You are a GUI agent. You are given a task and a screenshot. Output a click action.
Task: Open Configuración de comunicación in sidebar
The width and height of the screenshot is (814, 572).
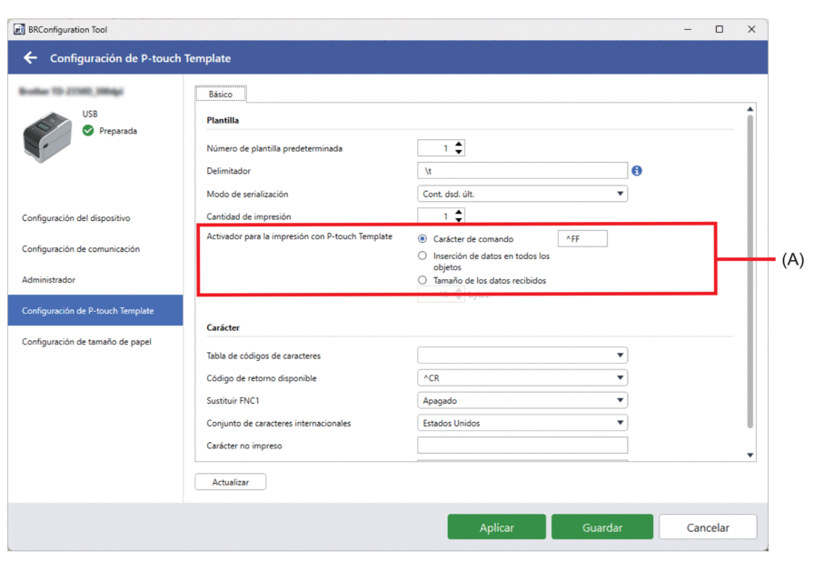[x=81, y=249]
